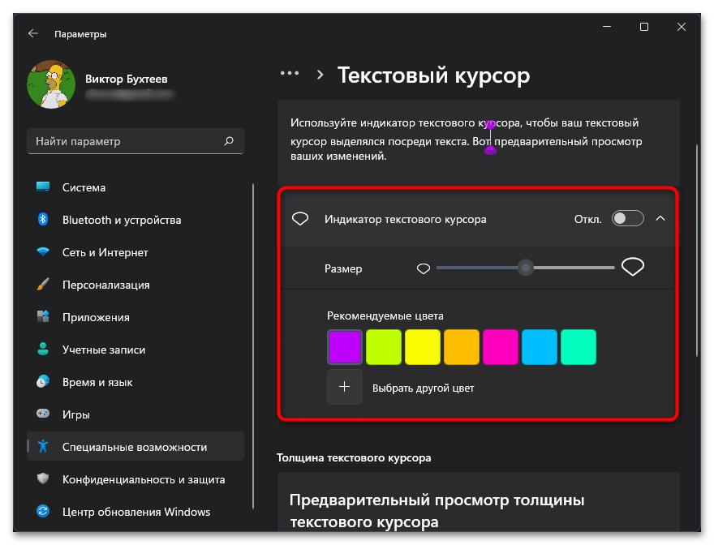Click the Центр обновления Windows icon
Image resolution: width=714 pixels, height=545 pixels.
44,512
